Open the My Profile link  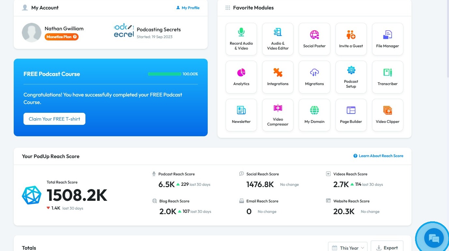click(x=188, y=8)
